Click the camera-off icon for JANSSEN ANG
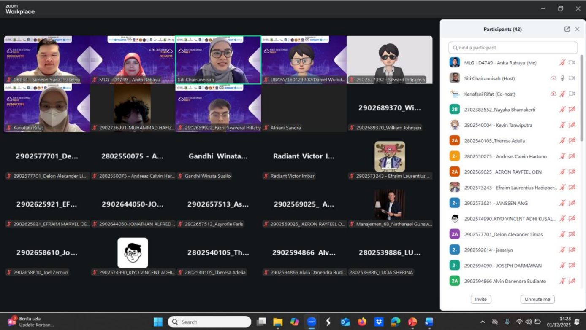 coord(572,203)
